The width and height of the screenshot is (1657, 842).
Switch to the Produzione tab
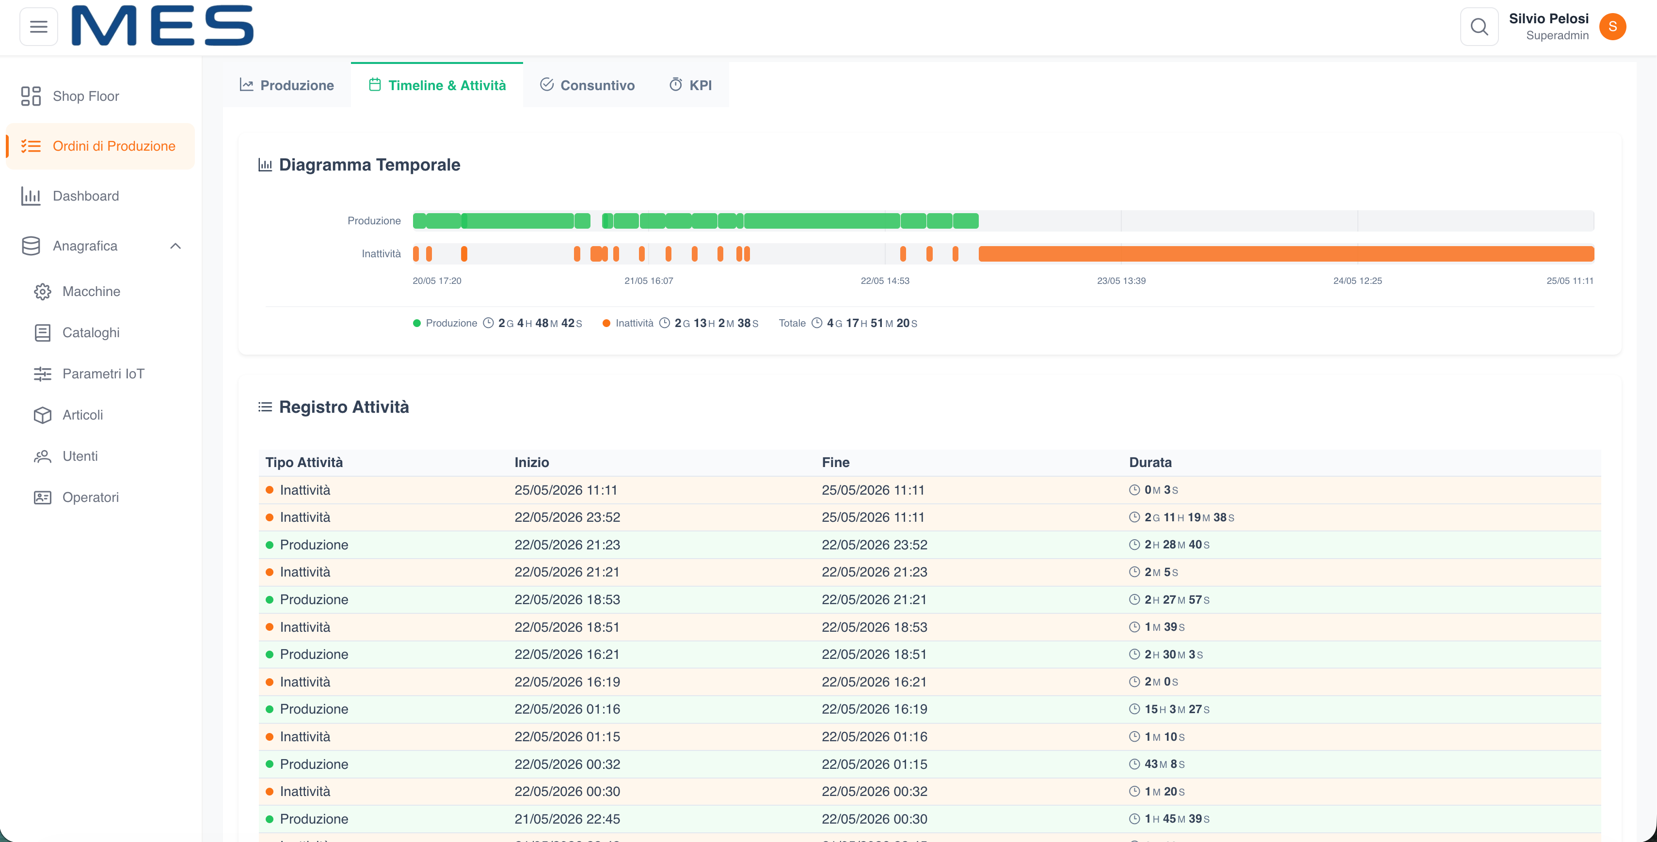(x=287, y=85)
